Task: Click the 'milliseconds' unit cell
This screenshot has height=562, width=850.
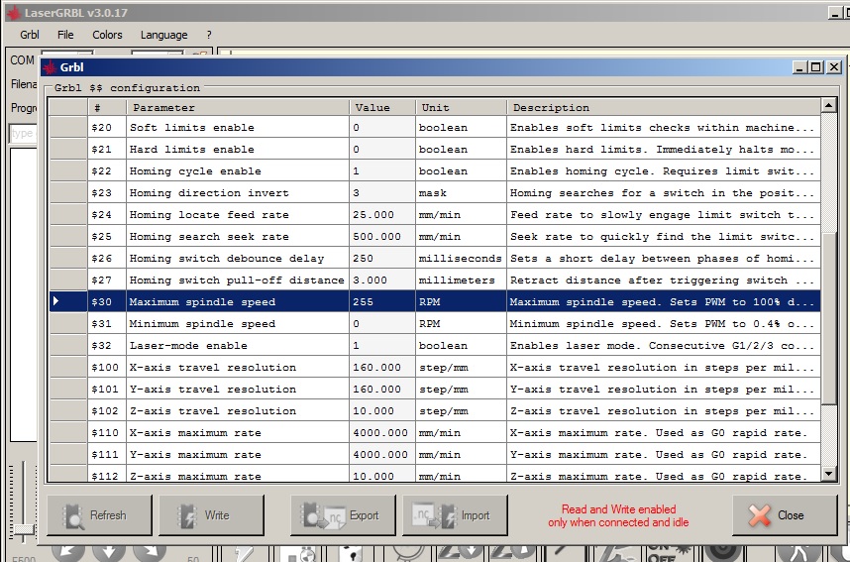Action: point(462,258)
